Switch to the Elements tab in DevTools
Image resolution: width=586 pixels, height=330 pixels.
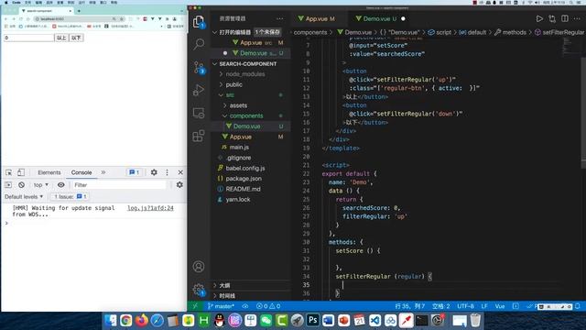(49, 172)
